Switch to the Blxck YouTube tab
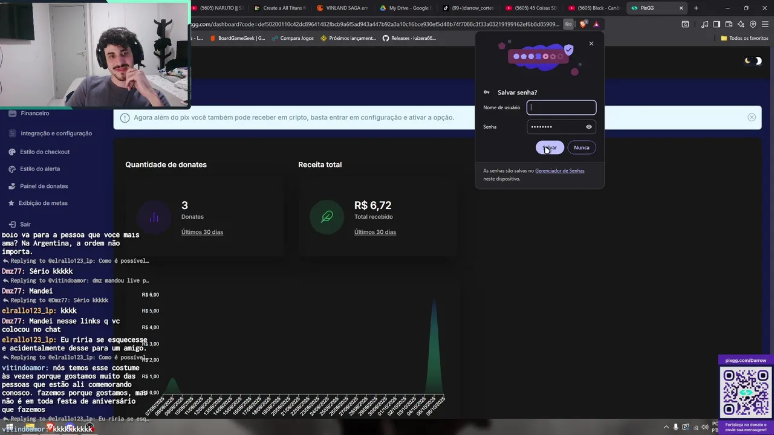The height and width of the screenshot is (435, 774). click(594, 8)
